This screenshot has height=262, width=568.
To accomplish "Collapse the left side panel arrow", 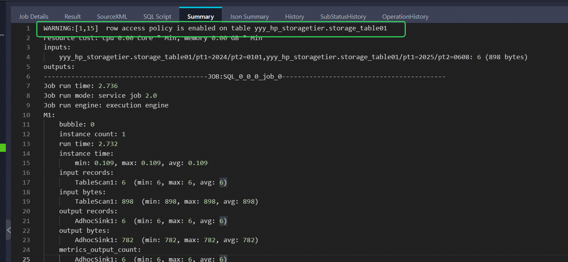I will [9, 230].
